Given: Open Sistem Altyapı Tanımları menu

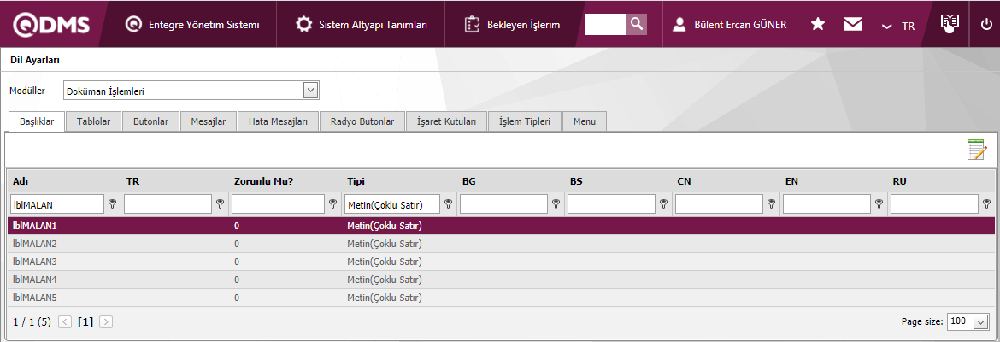Looking at the screenshot, I should pos(362,25).
